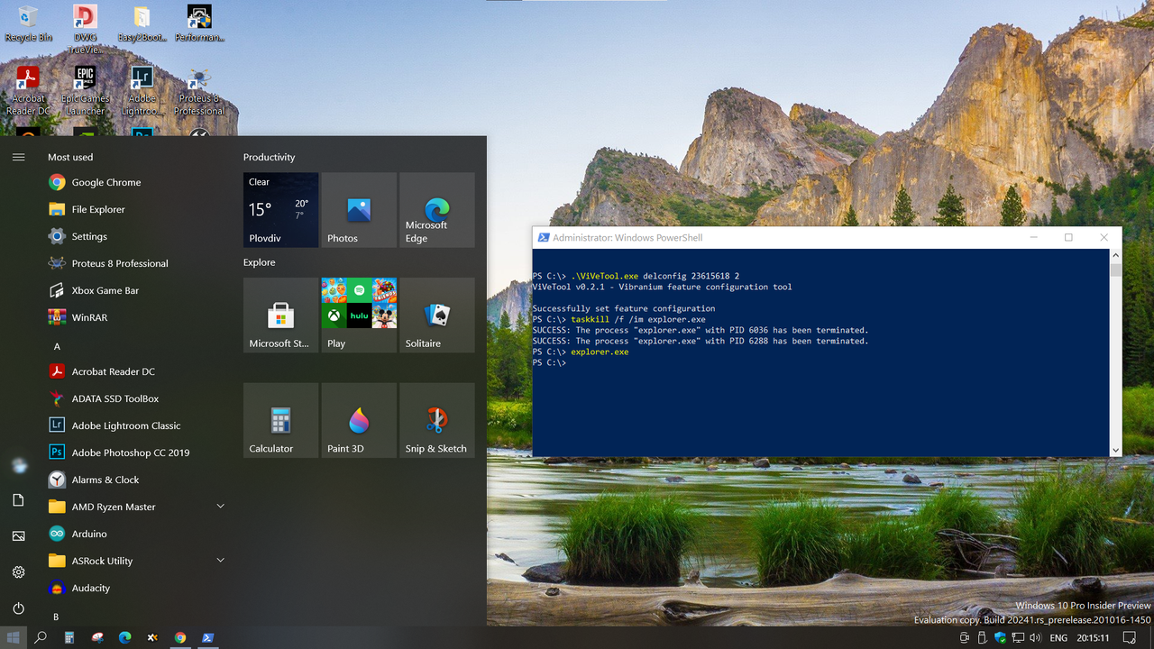This screenshot has width=1154, height=649.
Task: Select Adobe Lightroom desktop shortcut
Action: point(142,90)
